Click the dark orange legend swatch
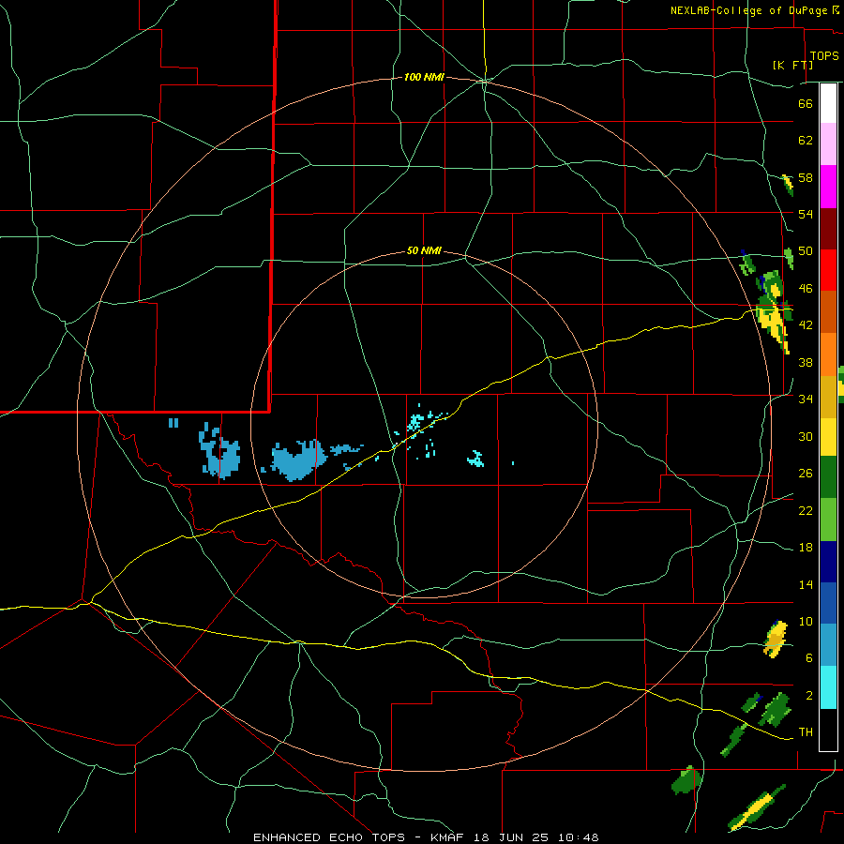844x844 pixels. 828,311
